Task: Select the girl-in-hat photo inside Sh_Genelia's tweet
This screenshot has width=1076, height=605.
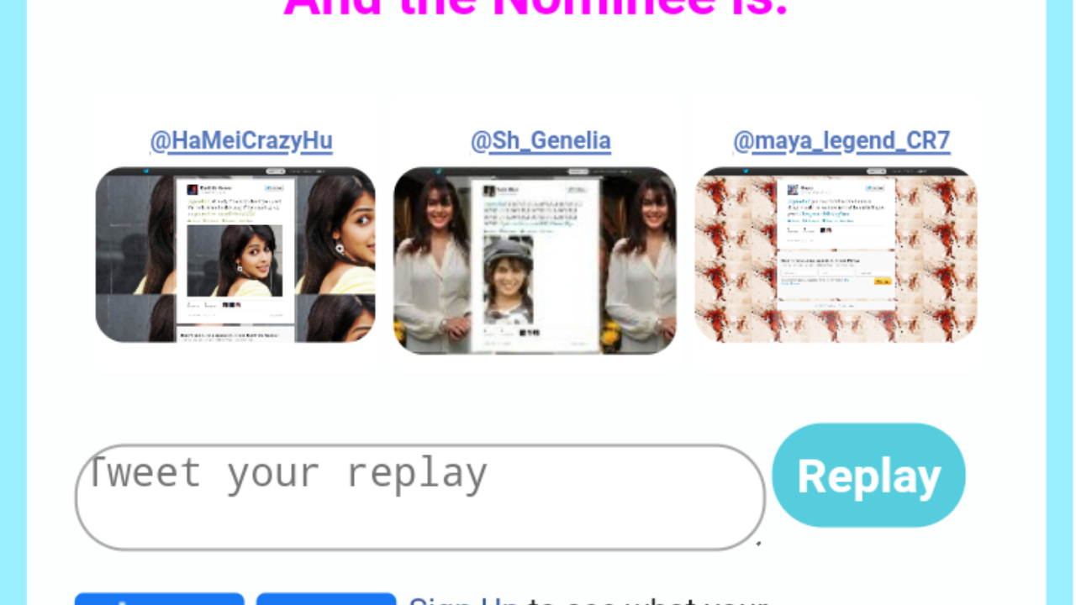Action: 508,281
